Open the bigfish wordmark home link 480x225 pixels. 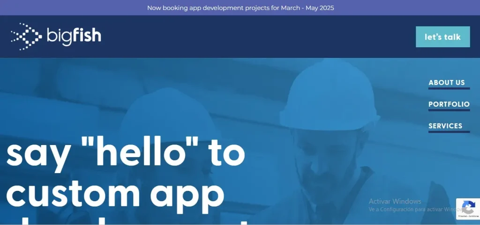pos(74,36)
